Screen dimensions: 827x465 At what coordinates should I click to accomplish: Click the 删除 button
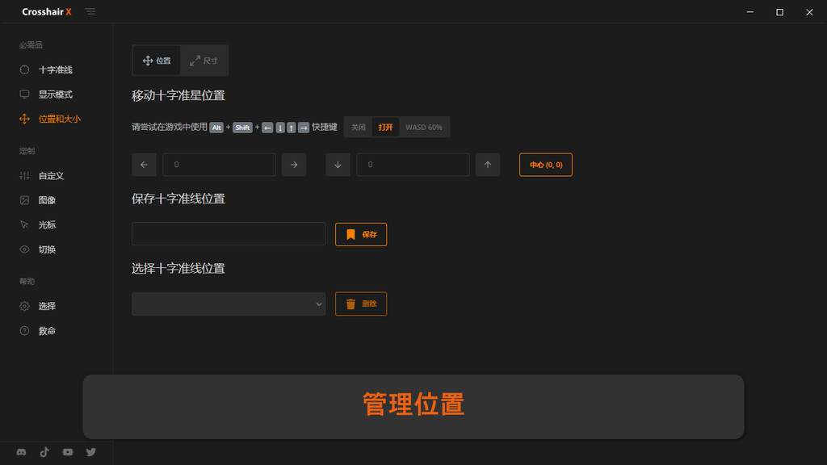361,304
